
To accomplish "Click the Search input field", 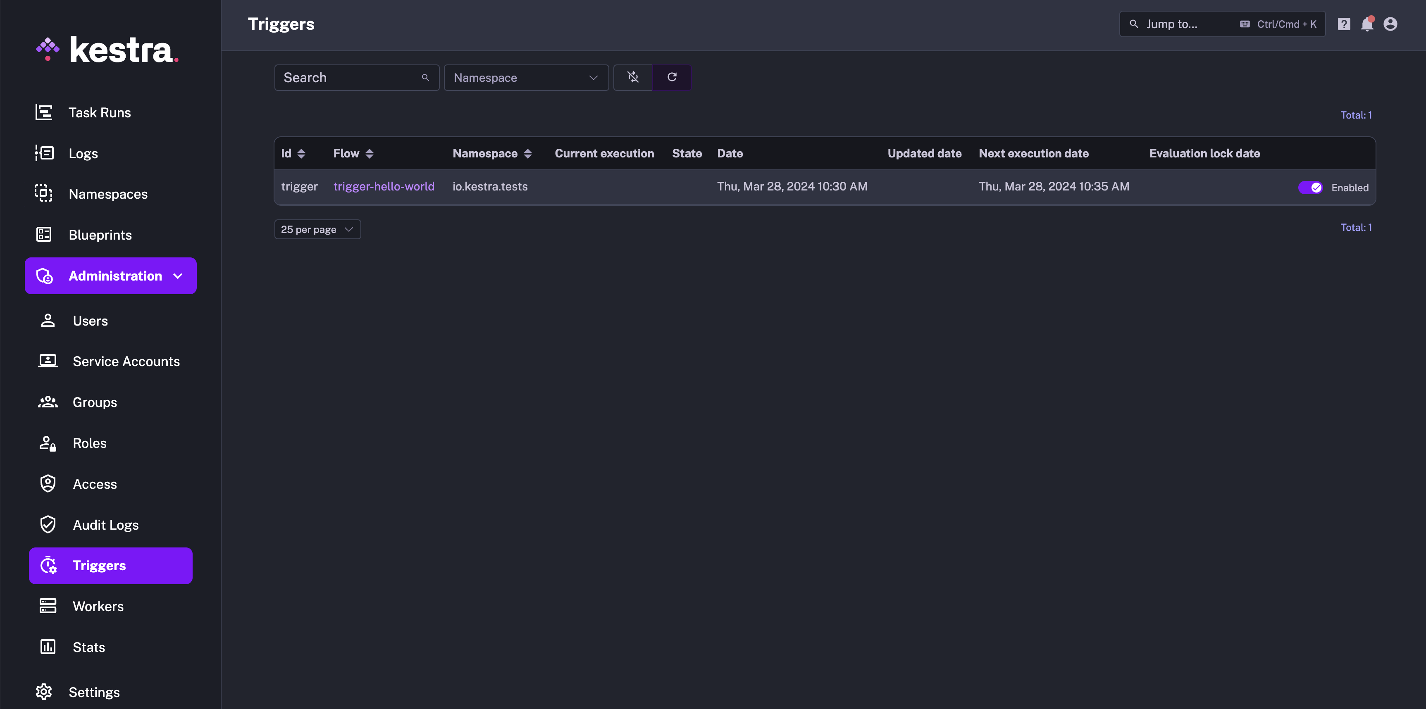I will coord(355,77).
